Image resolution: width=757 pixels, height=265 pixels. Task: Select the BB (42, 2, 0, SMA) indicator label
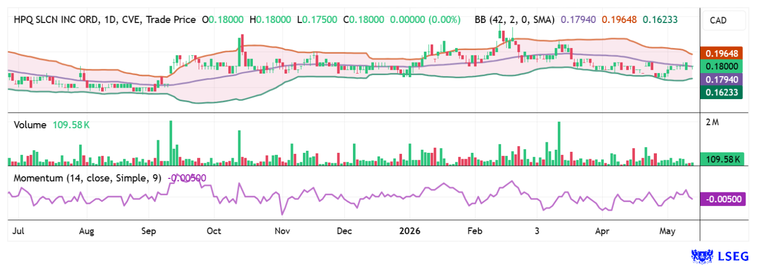pos(515,20)
